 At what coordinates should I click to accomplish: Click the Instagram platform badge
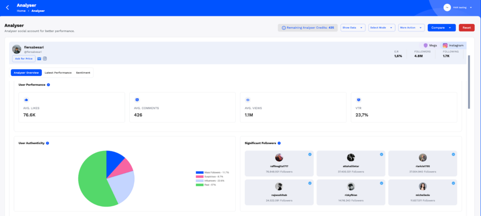click(x=454, y=45)
